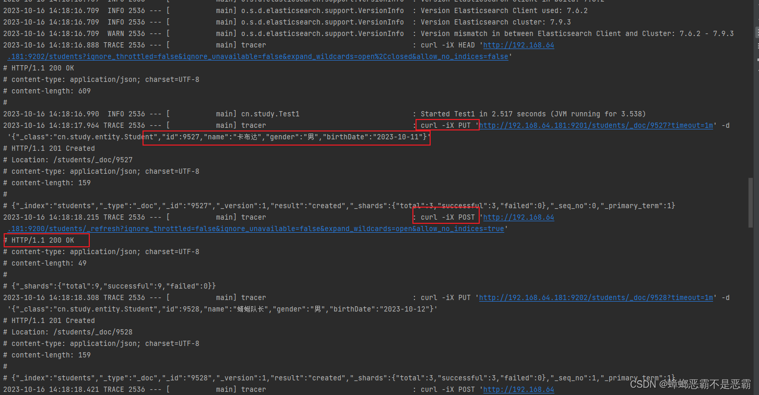Click the '# content-length: 609' line

coord(47,91)
